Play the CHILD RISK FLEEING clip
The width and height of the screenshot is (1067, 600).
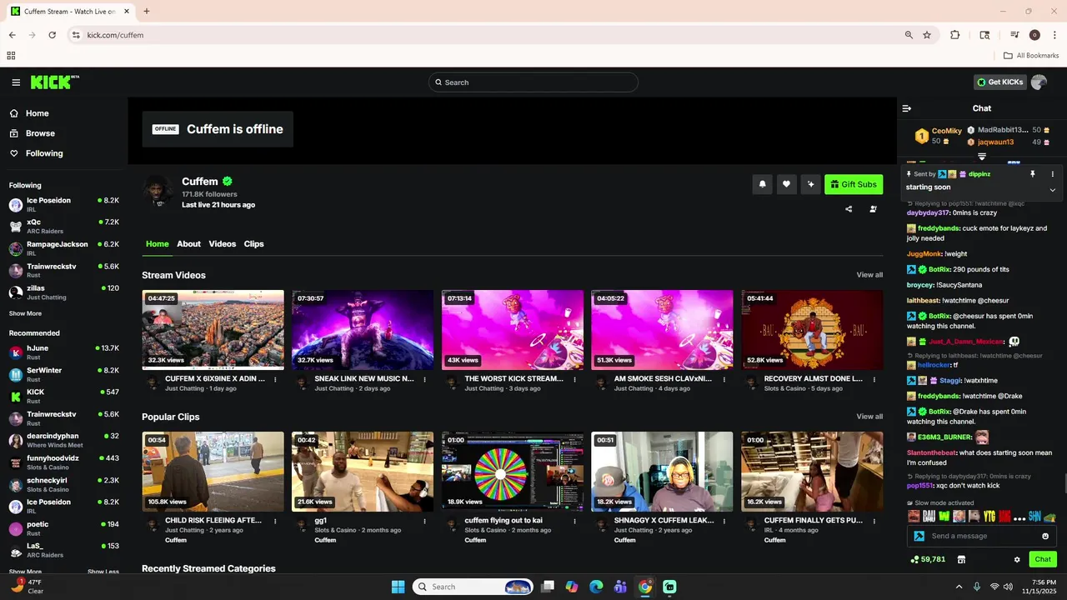213,472
